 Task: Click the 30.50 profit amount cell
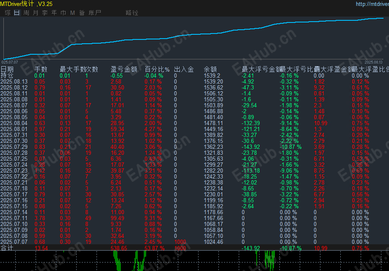[x=117, y=87]
